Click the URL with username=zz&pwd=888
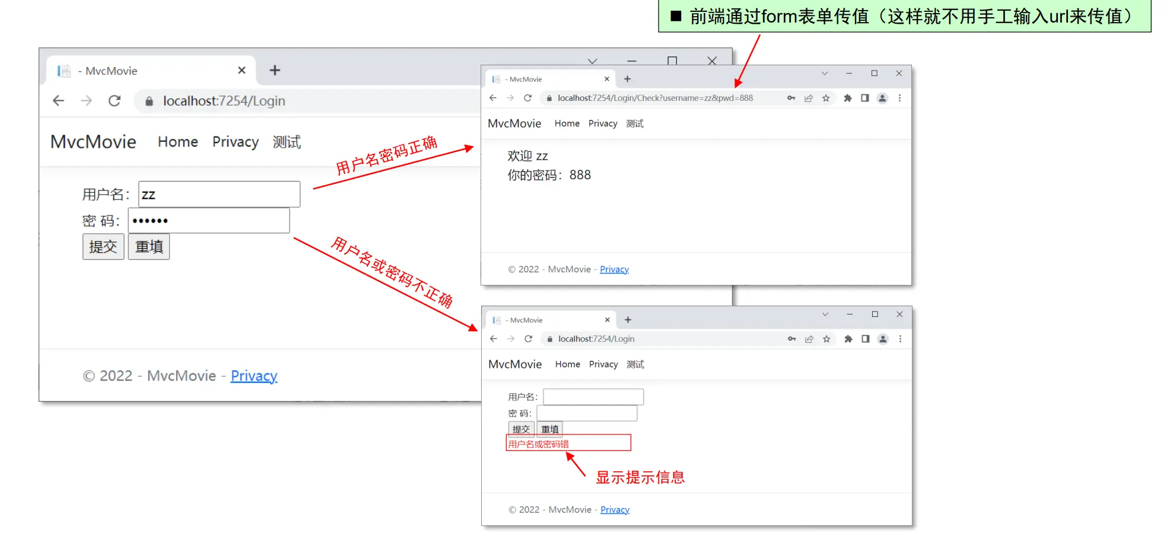Viewport: 1170px width, 546px height. click(655, 98)
